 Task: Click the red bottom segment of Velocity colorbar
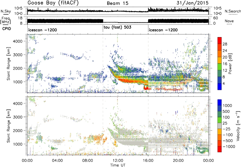(220, 149)
